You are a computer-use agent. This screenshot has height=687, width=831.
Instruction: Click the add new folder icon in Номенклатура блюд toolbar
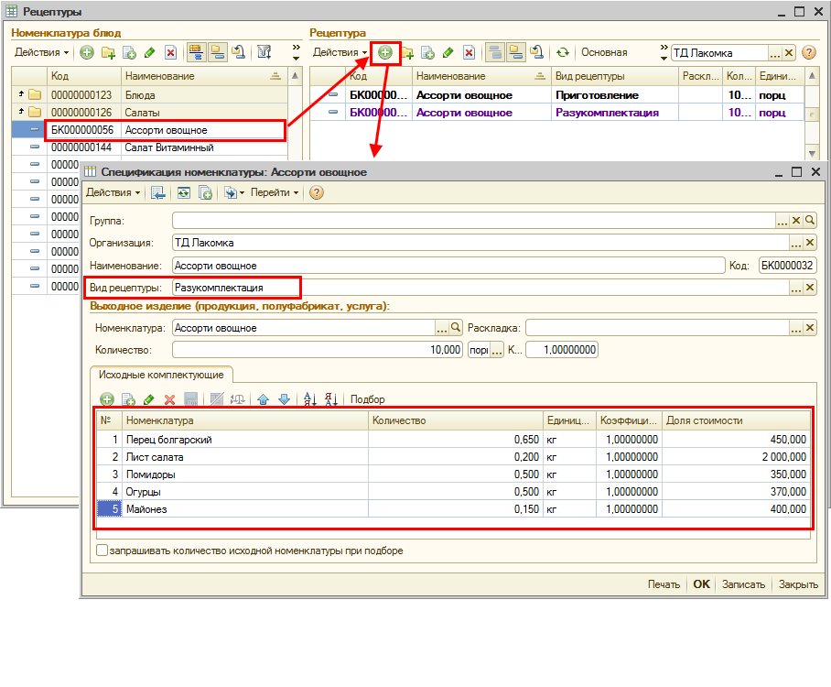108,53
